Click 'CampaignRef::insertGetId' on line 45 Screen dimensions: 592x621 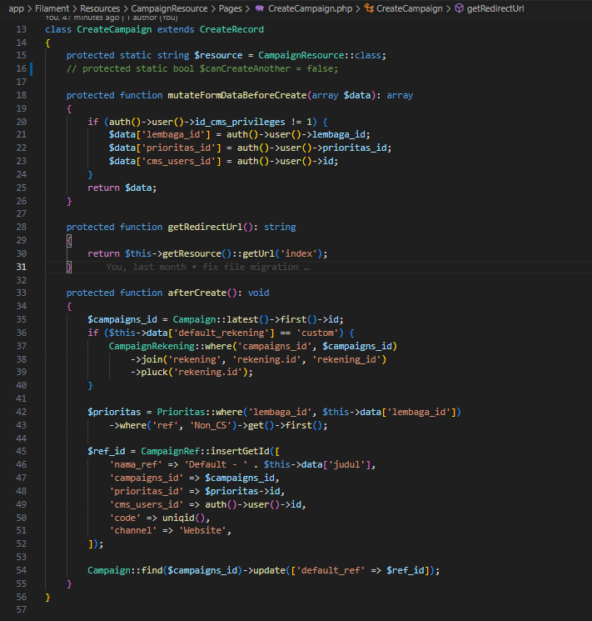(205, 451)
